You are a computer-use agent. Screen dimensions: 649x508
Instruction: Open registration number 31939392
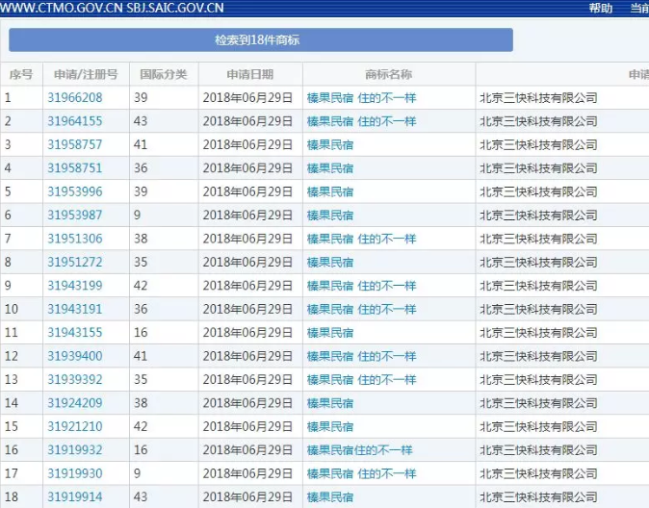pyautogui.click(x=74, y=379)
